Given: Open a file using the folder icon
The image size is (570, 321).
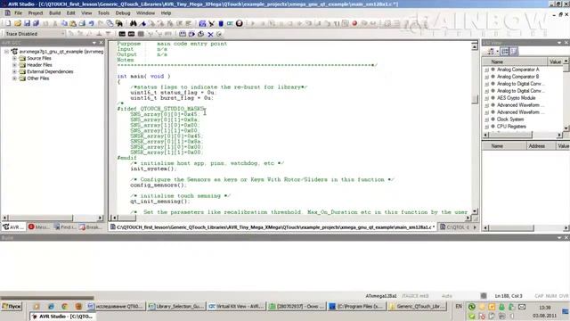Looking at the screenshot, I should point(18,23).
